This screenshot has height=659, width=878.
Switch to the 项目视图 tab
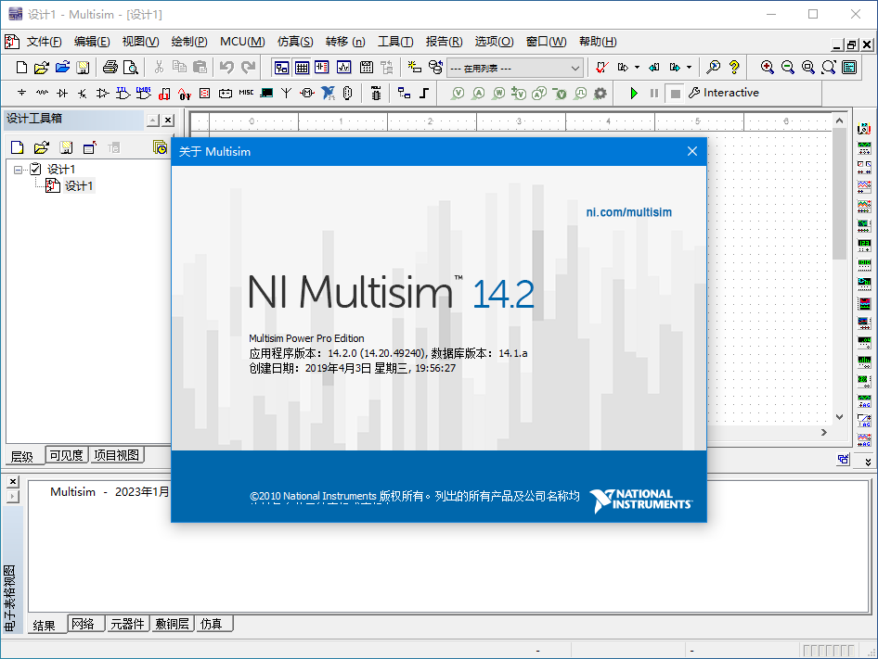click(116, 455)
